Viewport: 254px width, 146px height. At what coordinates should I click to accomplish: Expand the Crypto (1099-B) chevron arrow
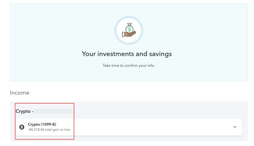click(x=235, y=127)
